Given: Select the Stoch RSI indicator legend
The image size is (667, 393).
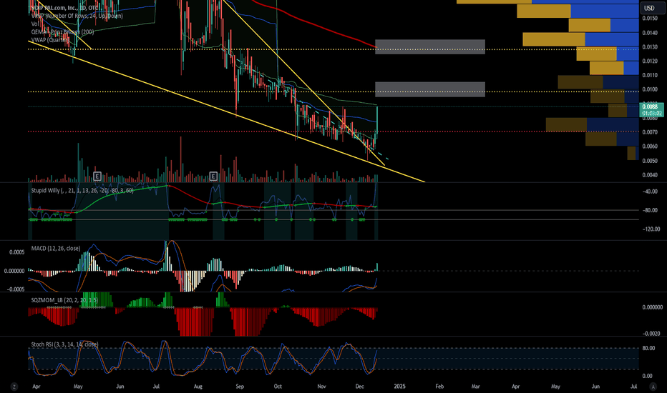Looking at the screenshot, I should coord(64,344).
